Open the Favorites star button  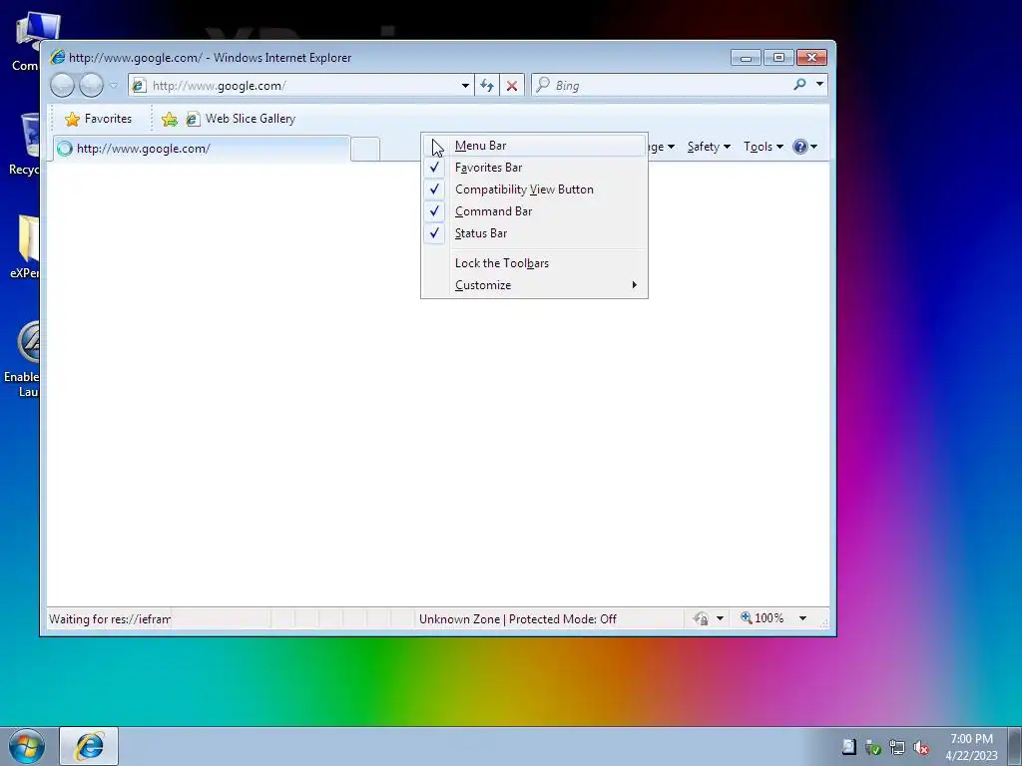point(99,119)
